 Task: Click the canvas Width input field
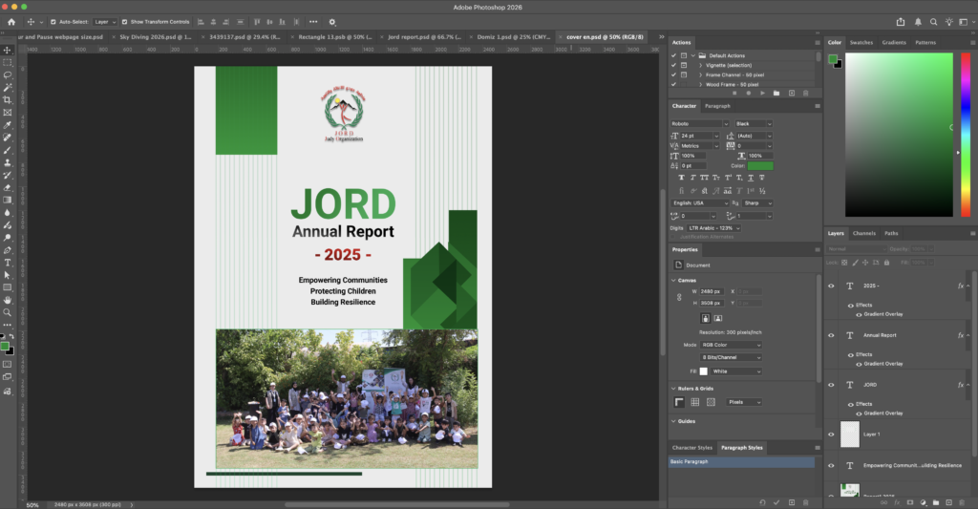point(712,290)
